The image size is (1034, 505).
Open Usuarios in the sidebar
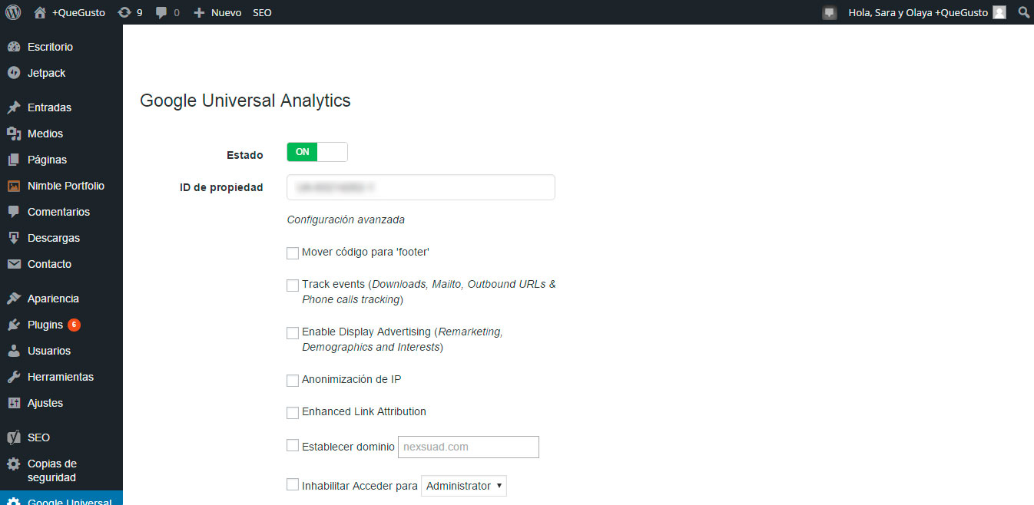[x=49, y=351]
